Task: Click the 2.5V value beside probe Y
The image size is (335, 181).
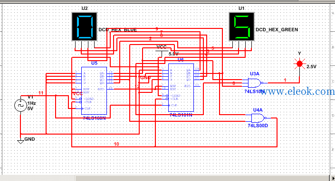Action: click(311, 67)
